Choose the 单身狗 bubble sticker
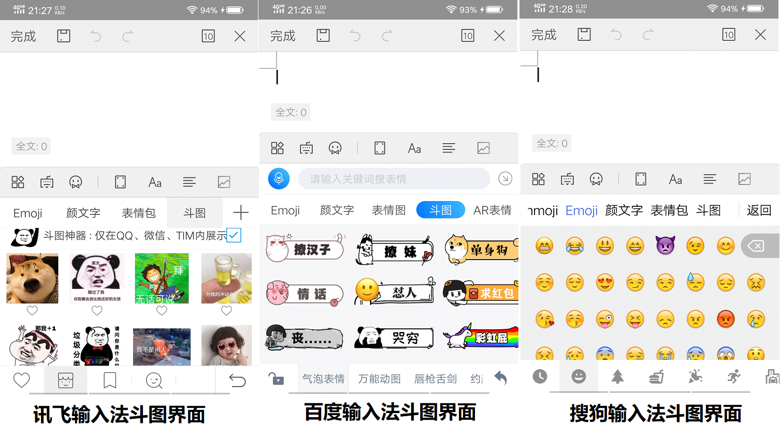 (482, 250)
